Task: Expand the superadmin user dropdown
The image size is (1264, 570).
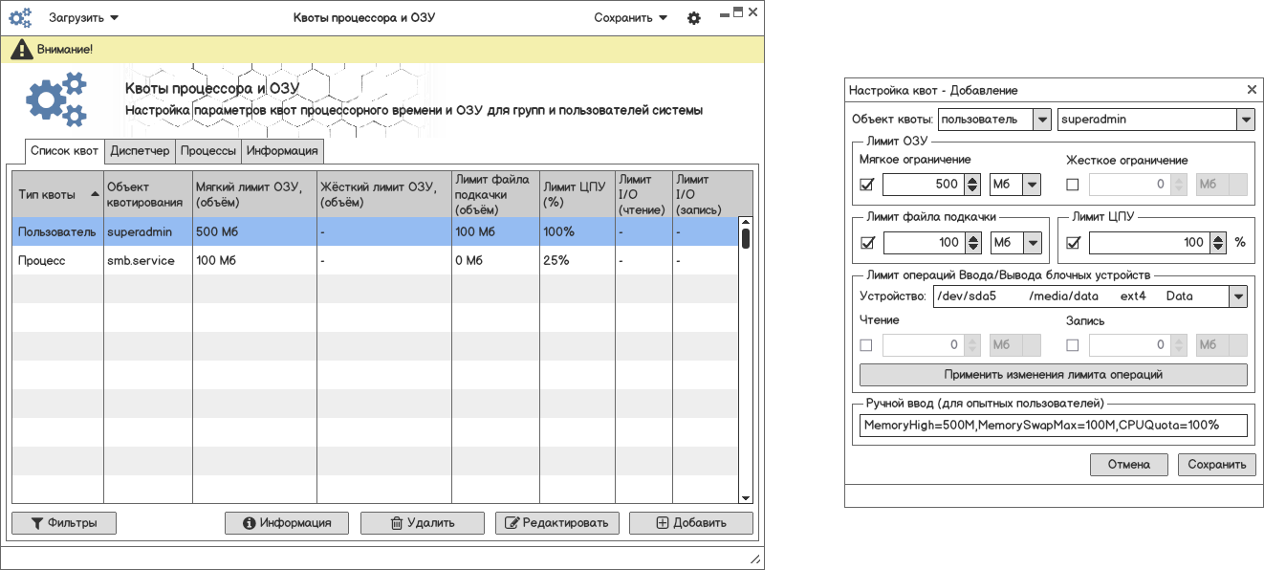Action: tap(1244, 120)
